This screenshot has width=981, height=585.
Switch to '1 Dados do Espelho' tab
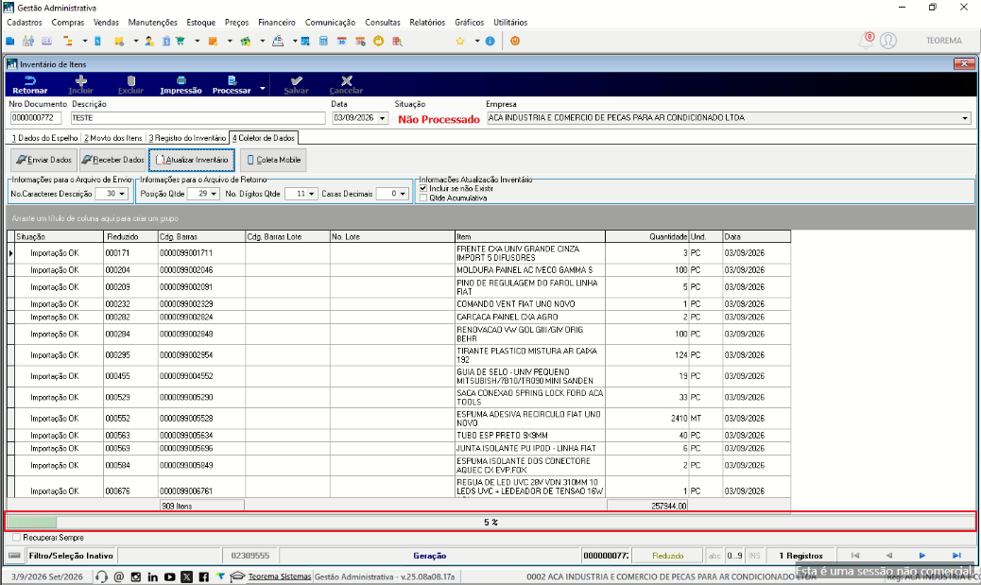(x=44, y=138)
